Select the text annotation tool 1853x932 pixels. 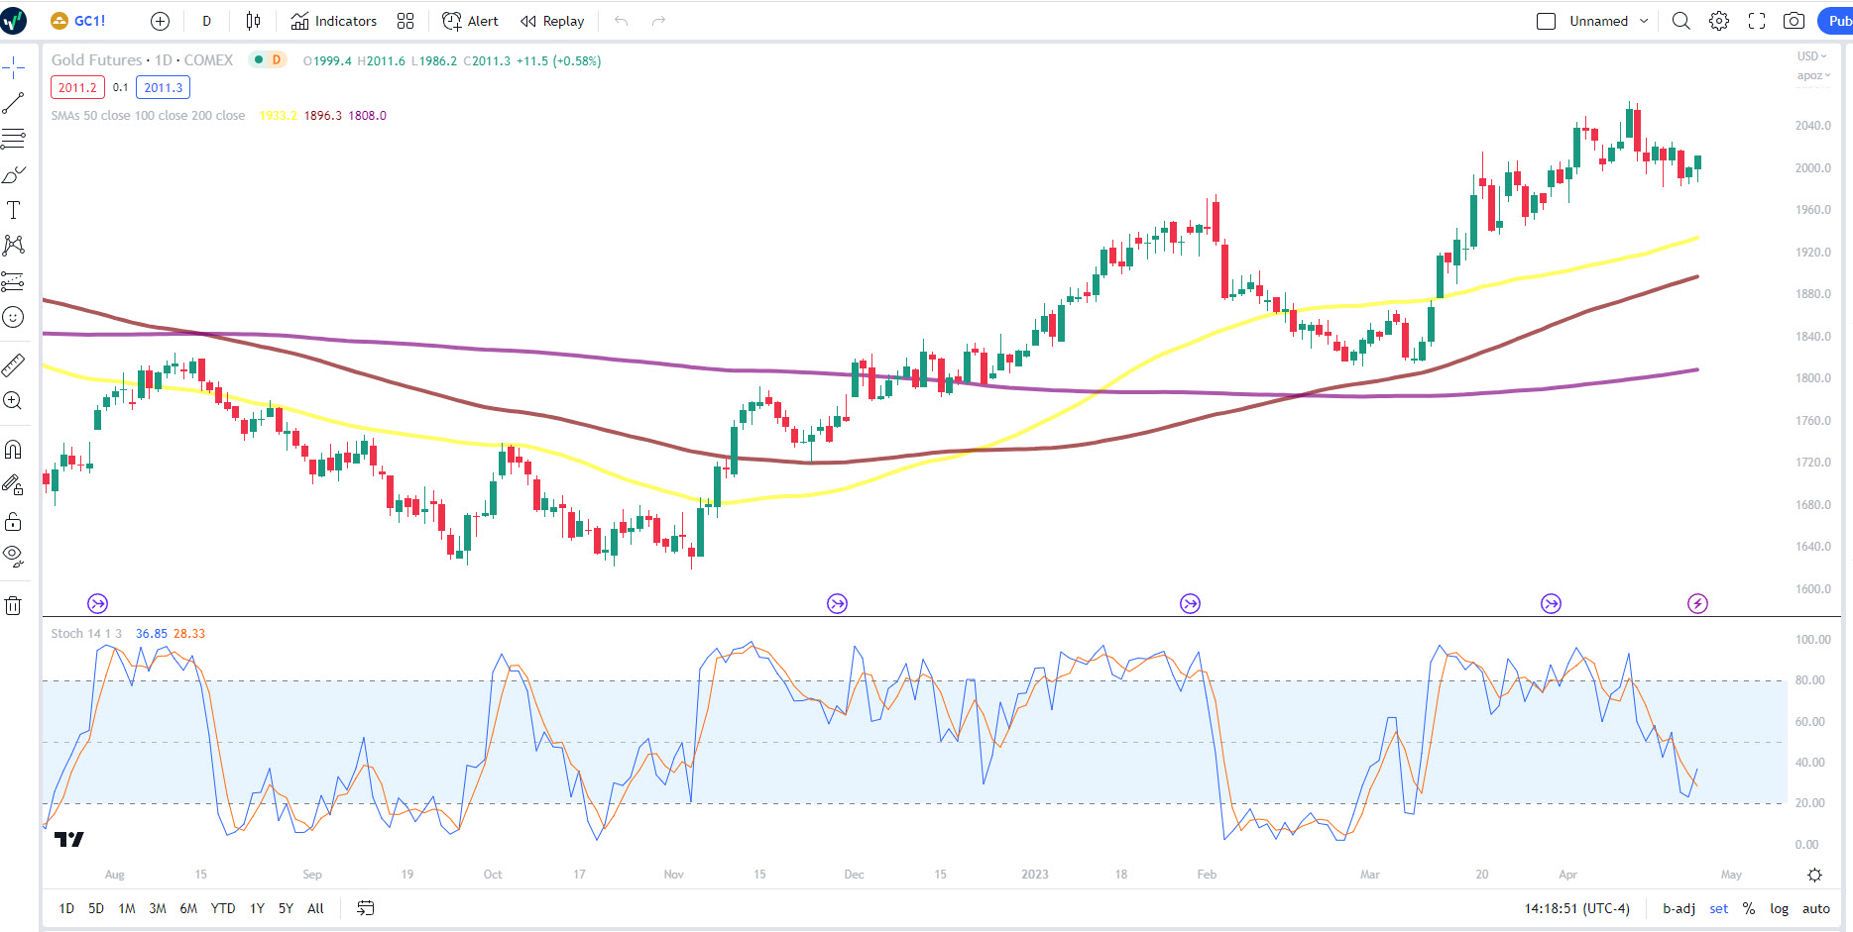13,210
